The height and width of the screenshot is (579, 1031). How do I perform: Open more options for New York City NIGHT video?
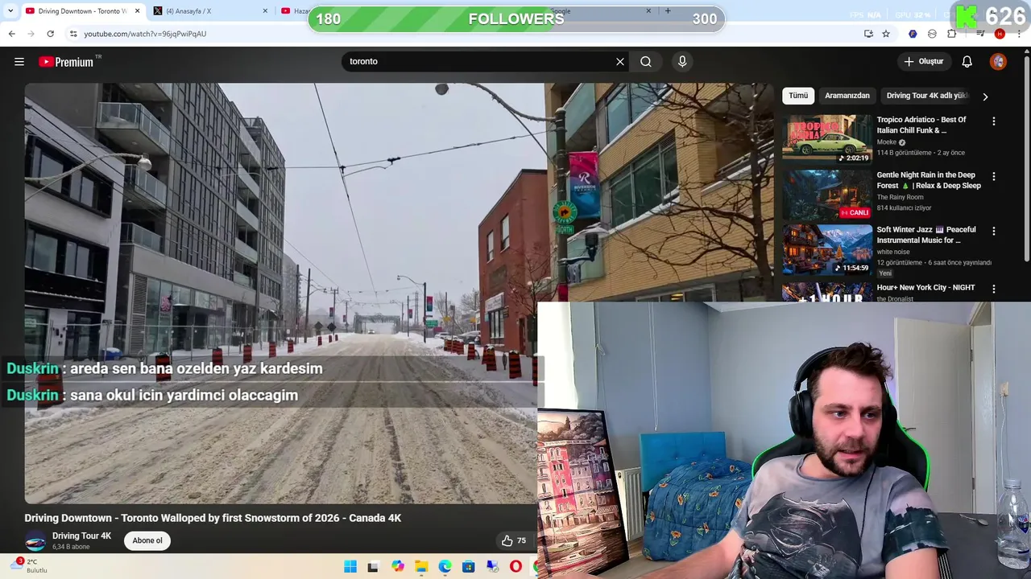coord(993,289)
